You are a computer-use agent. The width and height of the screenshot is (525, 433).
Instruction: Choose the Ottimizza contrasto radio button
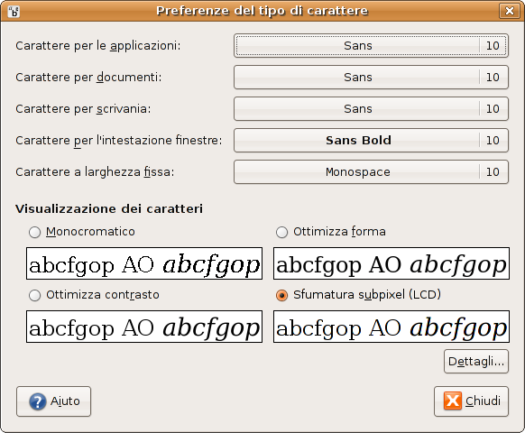point(35,295)
